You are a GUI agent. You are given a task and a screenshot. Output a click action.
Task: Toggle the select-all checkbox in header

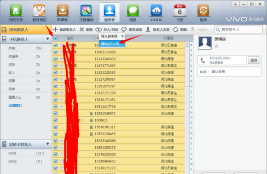pos(56,38)
